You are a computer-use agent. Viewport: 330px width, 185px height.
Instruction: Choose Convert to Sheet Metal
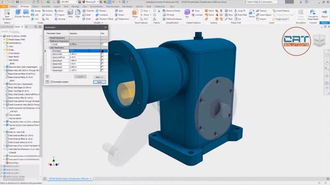[313, 14]
